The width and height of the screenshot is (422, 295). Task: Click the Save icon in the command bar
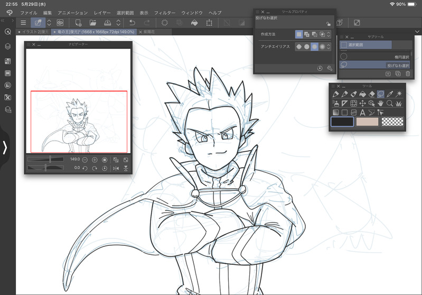107,23
